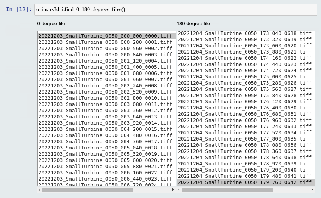Pick file ending 002_240_0008.tiff
Image resolution: width=321 pixels, height=198 pixels.
click(x=105, y=85)
